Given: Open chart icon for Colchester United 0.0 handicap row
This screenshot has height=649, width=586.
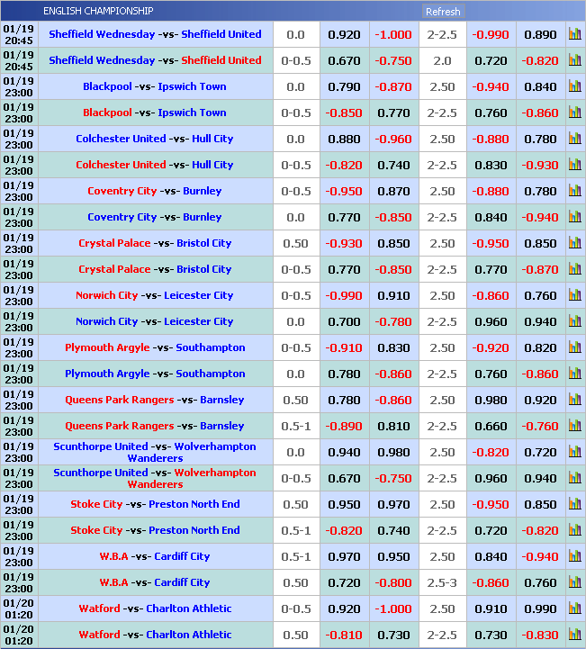Looking at the screenshot, I should click(x=574, y=140).
